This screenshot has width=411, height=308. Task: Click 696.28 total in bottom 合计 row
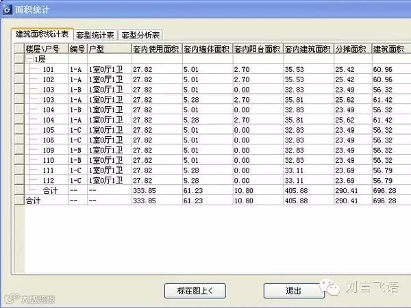pyautogui.click(x=384, y=201)
